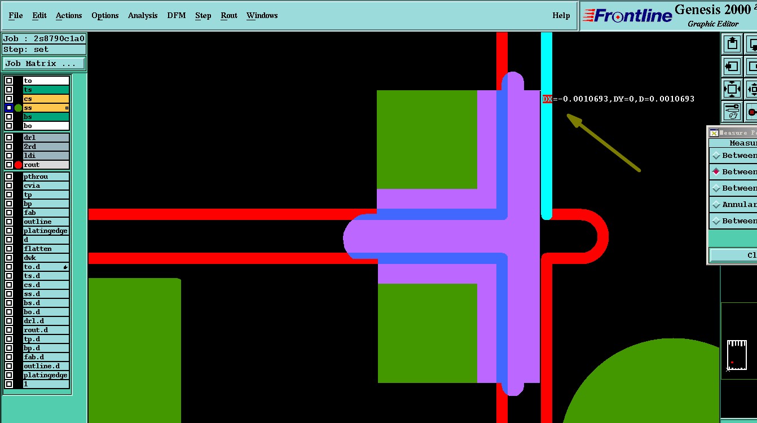Select the bp layer name
This screenshot has width=757, height=423.
[46, 204]
